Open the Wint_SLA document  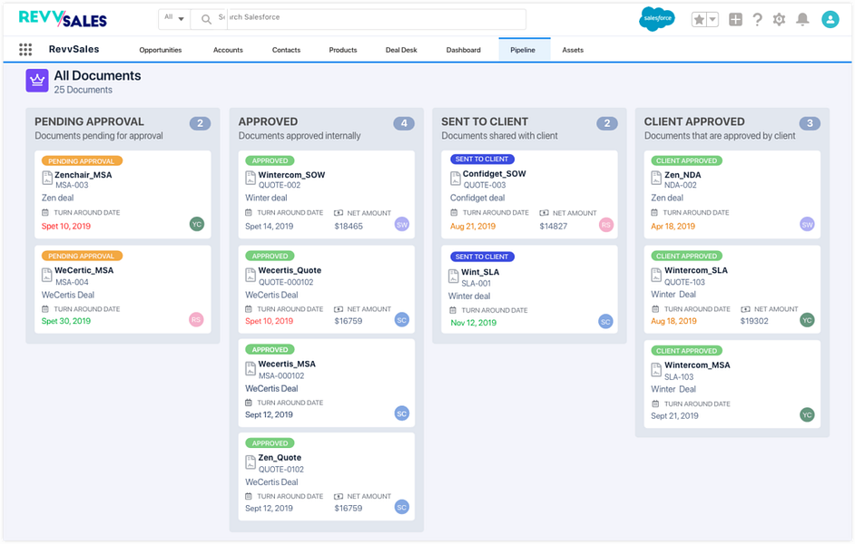pos(480,272)
